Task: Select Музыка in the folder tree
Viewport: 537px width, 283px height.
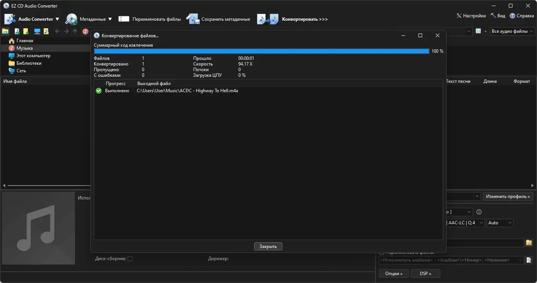Action: coord(24,48)
